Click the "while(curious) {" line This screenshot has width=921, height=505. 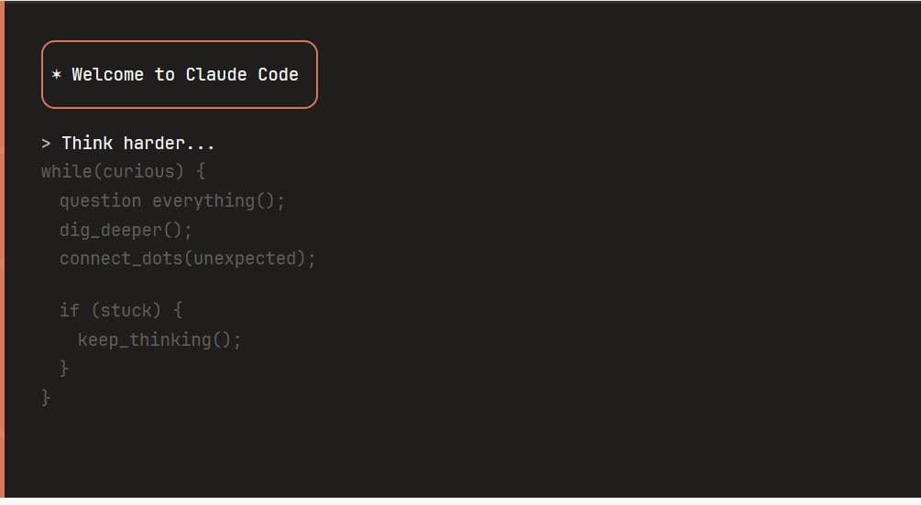[123, 172]
